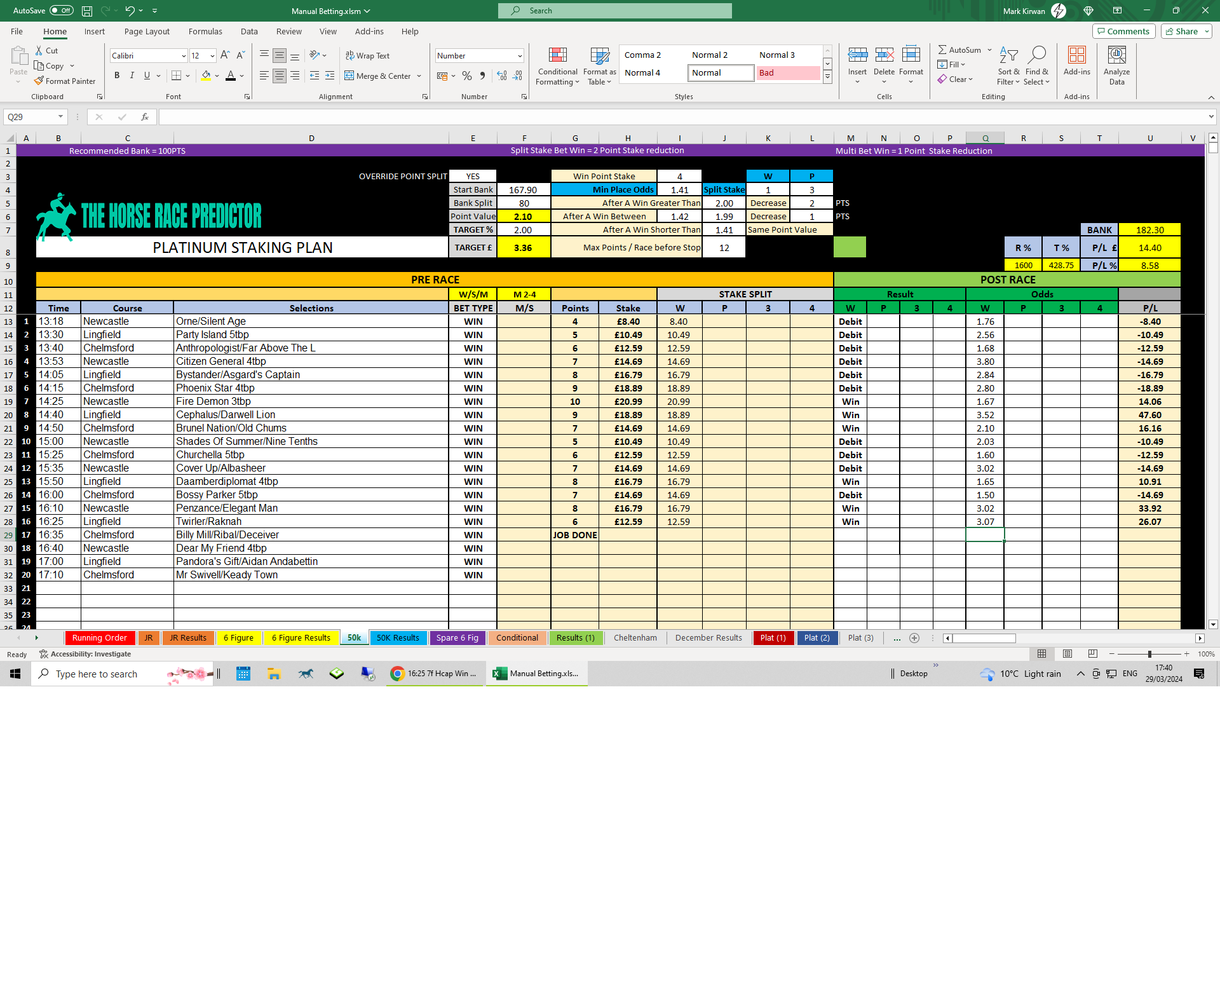Collapse the ribbon chevron
The image size is (1220, 999).
coord(1211,97)
